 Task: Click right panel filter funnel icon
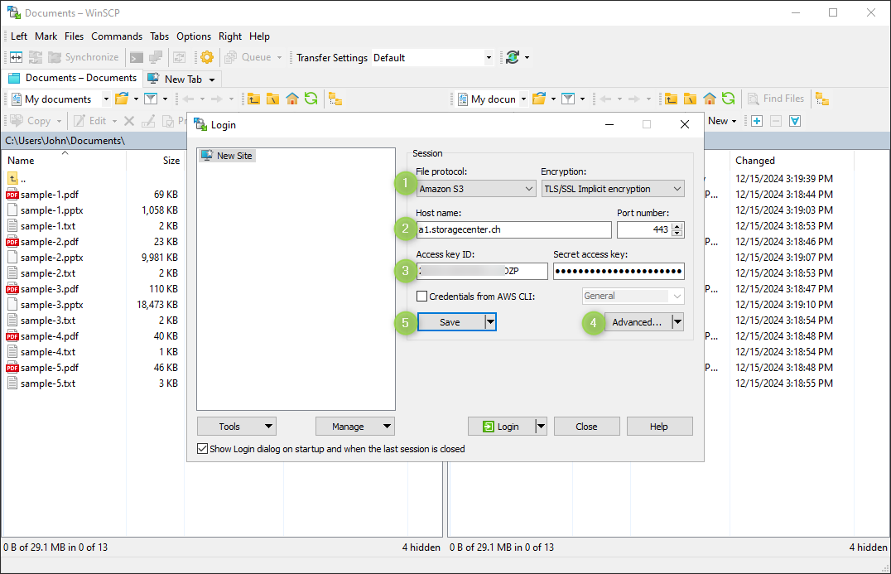pyautogui.click(x=568, y=99)
